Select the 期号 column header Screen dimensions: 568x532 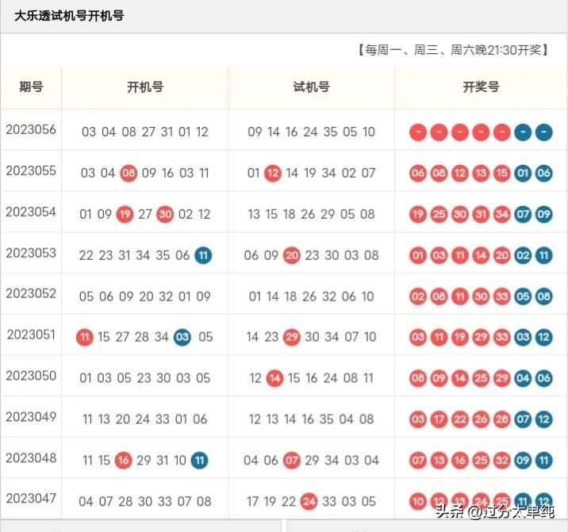tap(31, 87)
